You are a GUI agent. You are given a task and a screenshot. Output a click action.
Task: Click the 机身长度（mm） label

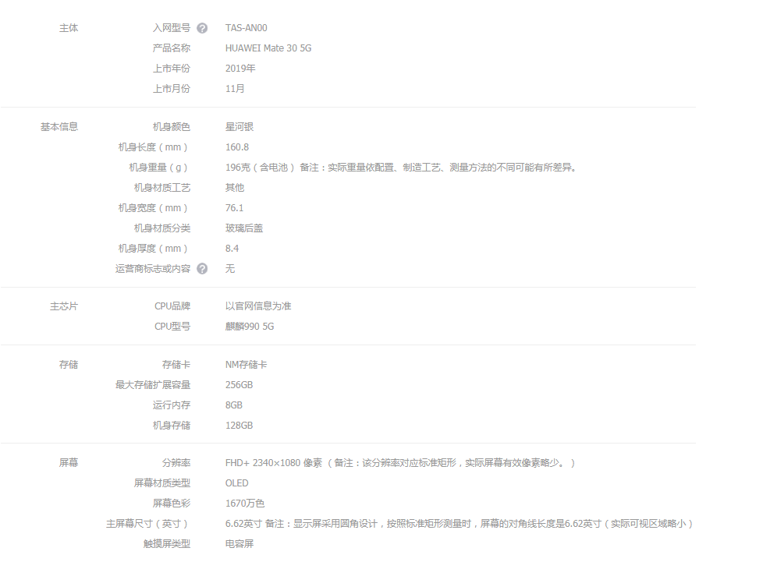tap(154, 147)
